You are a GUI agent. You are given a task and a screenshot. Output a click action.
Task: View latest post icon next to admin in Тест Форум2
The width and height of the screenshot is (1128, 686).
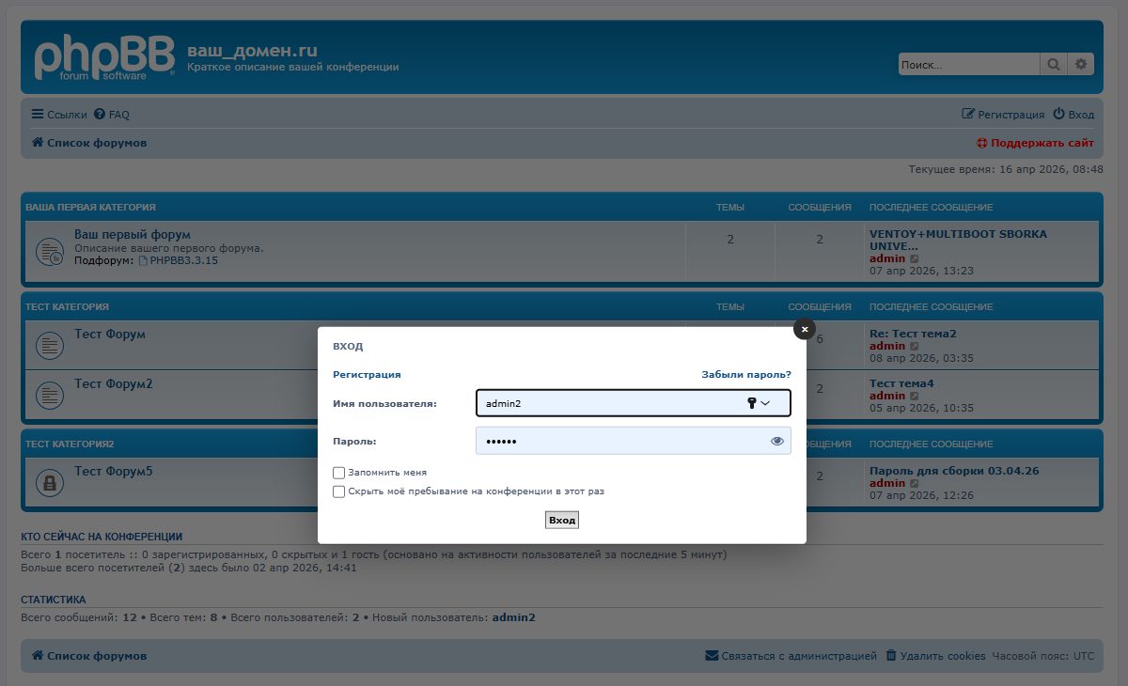[x=915, y=397]
